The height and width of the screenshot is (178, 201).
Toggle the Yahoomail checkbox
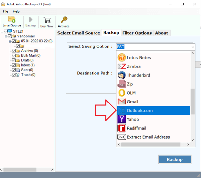[x=10, y=36]
